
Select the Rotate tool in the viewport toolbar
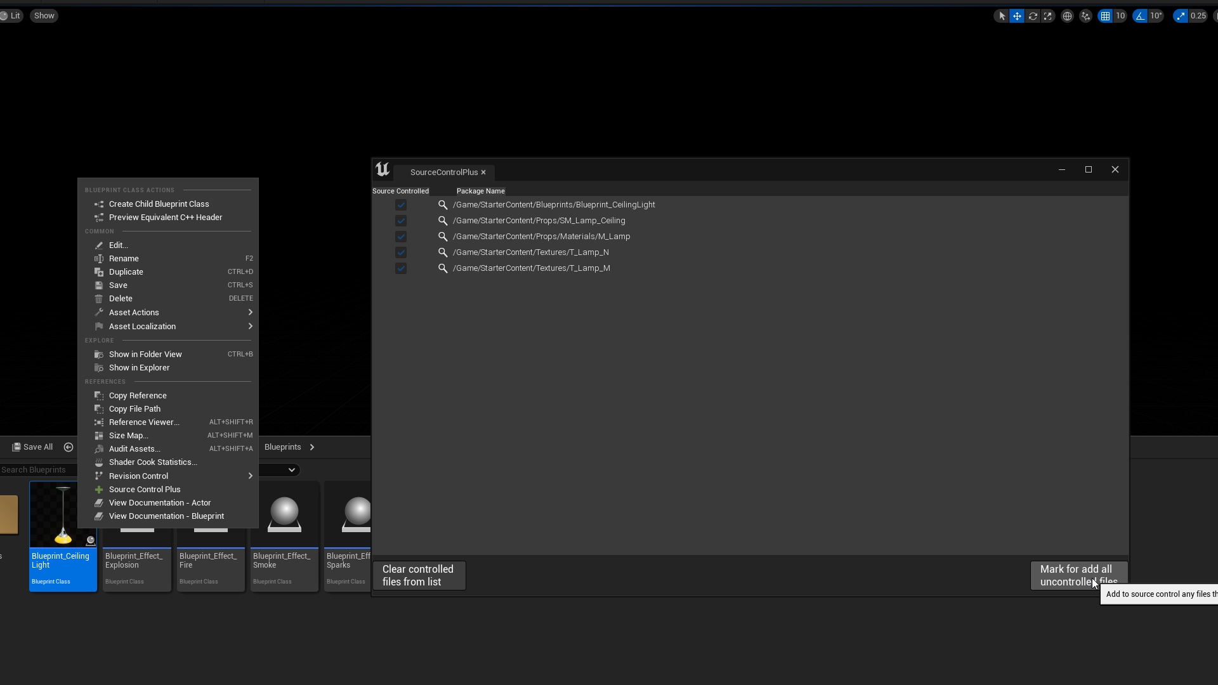point(1033,16)
